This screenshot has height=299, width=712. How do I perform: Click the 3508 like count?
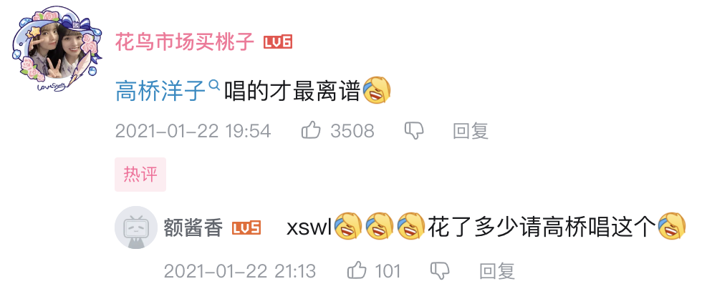coord(352,131)
